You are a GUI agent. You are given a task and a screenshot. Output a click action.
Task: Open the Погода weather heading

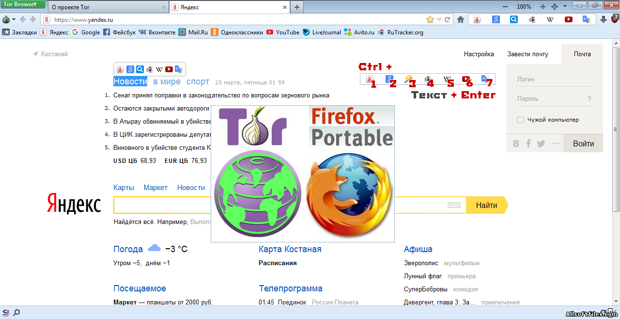(x=128, y=249)
